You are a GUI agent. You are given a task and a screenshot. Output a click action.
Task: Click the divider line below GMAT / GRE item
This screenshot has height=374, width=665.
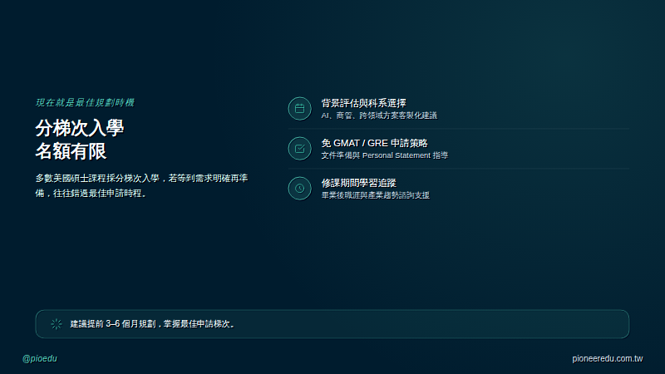(459, 169)
